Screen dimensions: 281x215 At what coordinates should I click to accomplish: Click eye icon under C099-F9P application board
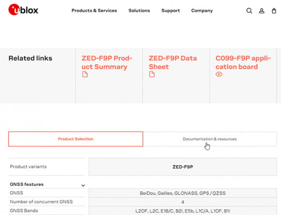pos(219,74)
